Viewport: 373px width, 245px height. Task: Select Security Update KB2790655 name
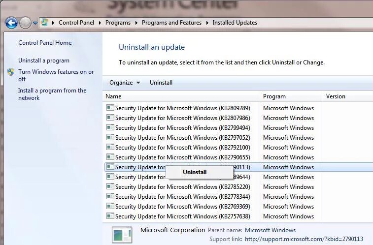tap(183, 157)
